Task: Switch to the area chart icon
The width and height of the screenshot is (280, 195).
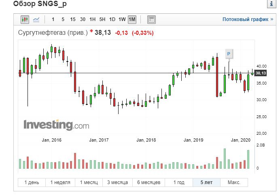Action: 36,19
